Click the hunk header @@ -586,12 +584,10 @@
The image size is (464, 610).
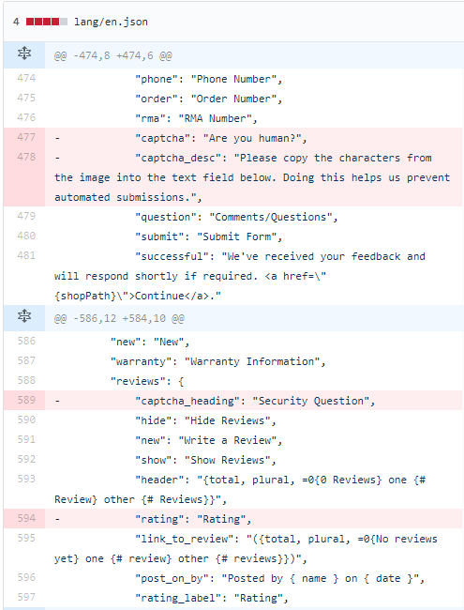coord(119,319)
